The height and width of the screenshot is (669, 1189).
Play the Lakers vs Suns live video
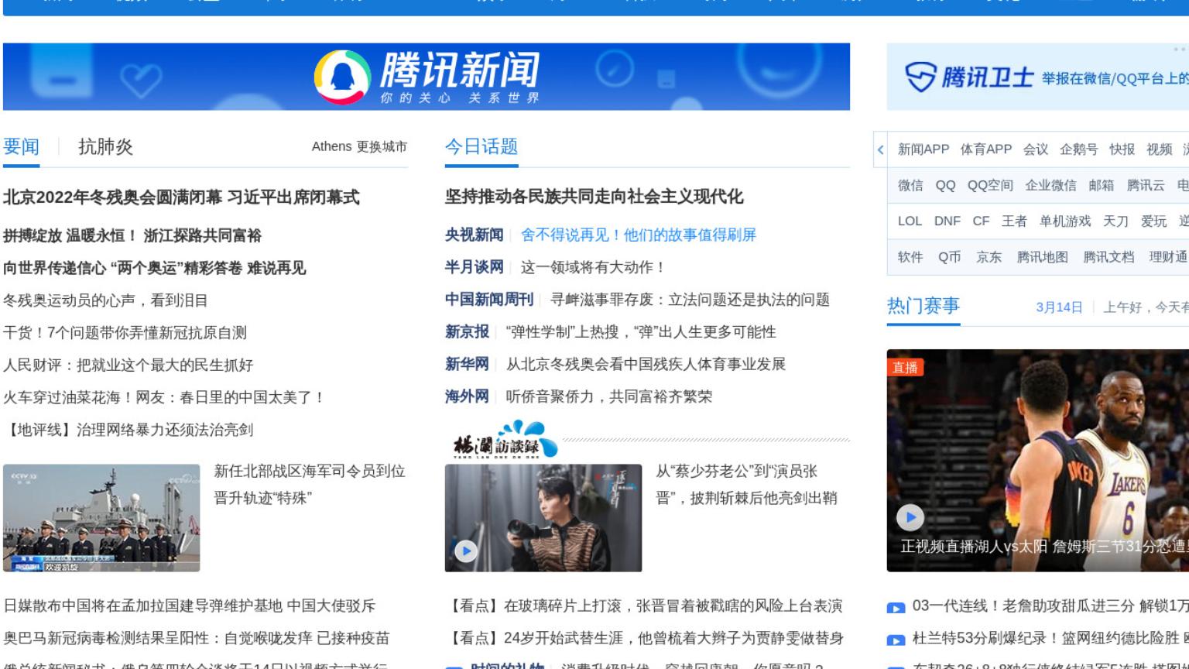(910, 516)
